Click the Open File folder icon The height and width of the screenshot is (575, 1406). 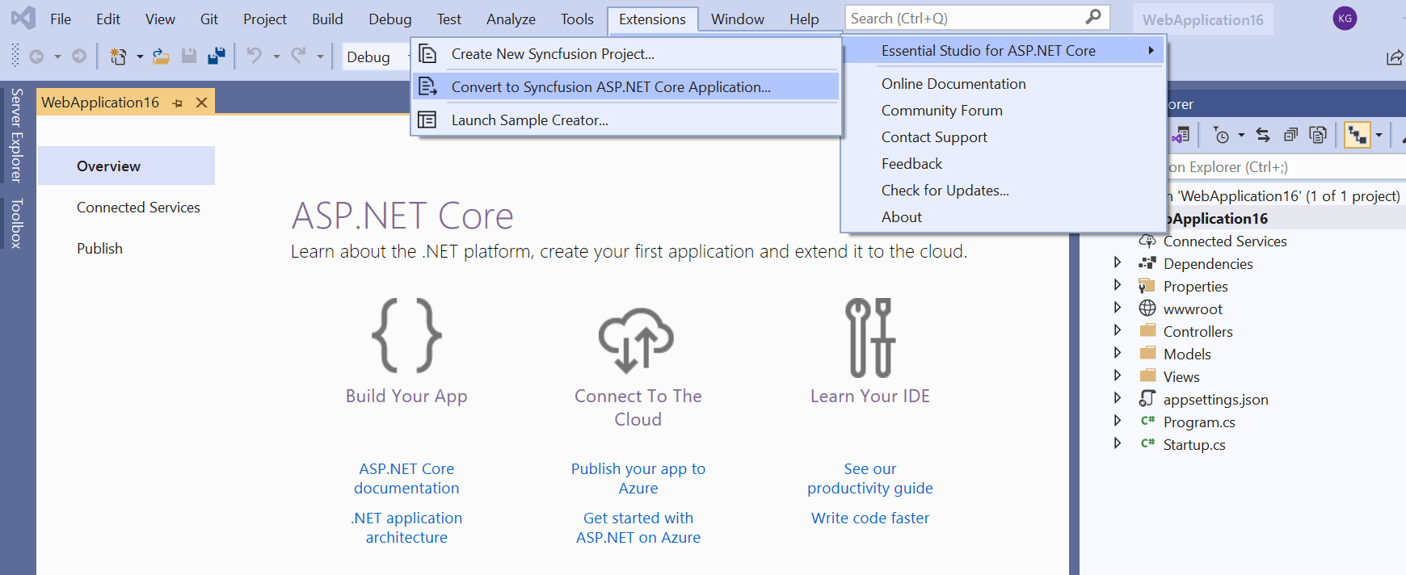click(x=161, y=57)
